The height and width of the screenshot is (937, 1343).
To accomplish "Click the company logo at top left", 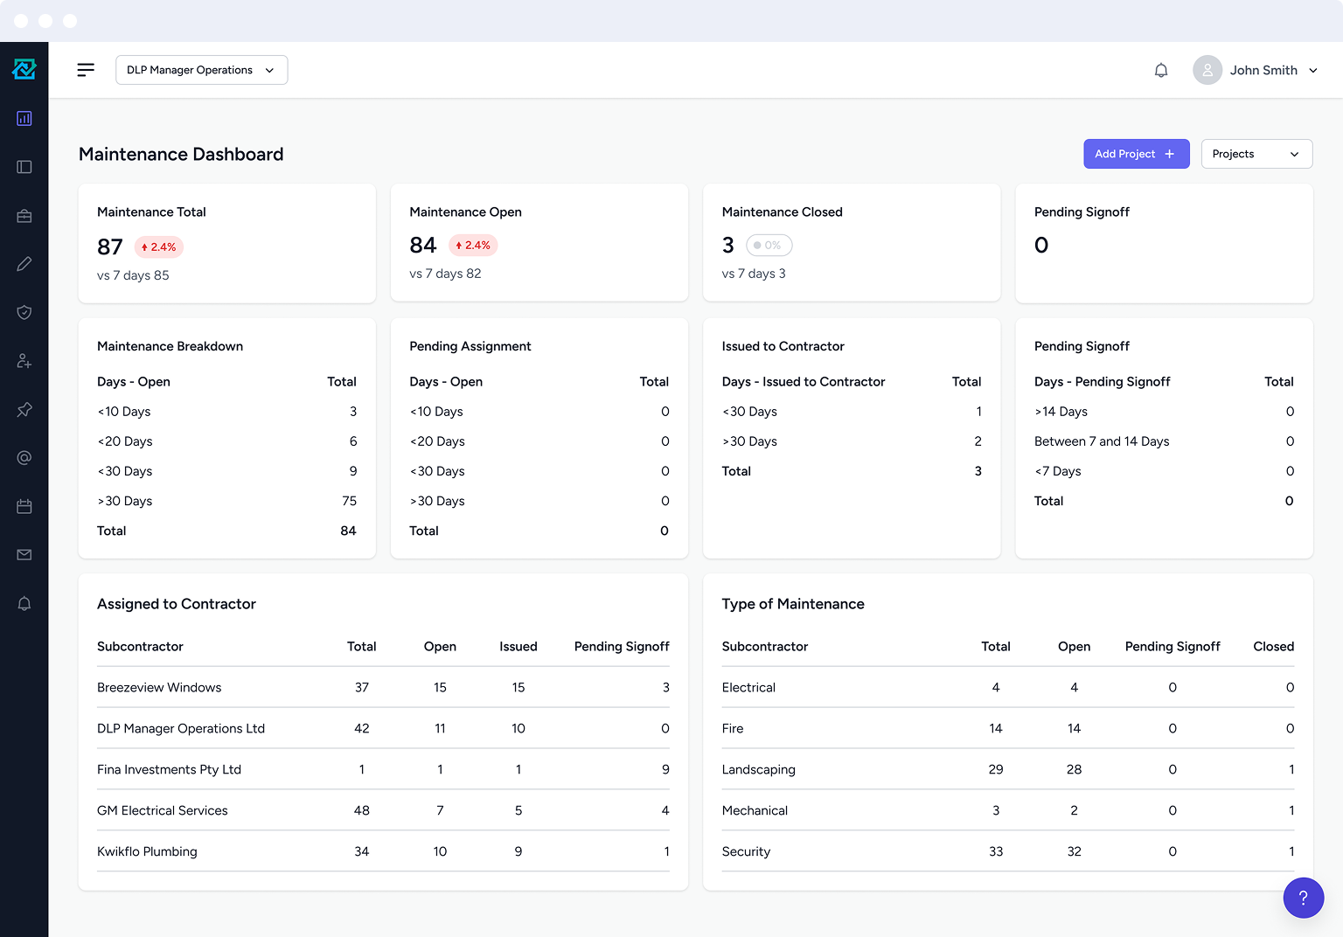I will tap(24, 70).
